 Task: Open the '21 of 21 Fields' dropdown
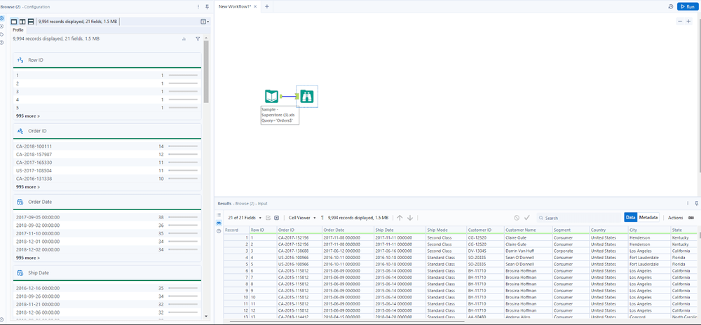point(244,218)
